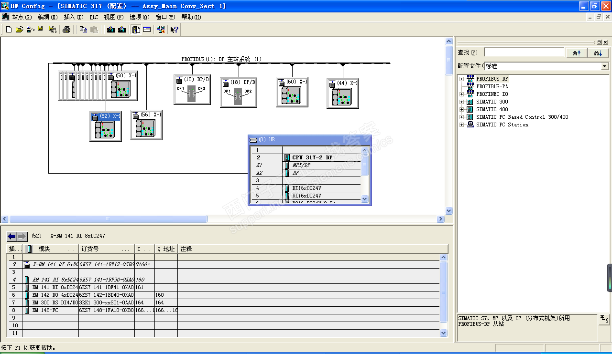Expand the SIMATIC 300 catalog node

click(x=461, y=102)
